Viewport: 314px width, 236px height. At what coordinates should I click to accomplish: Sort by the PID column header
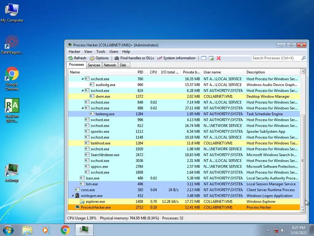[137, 72]
